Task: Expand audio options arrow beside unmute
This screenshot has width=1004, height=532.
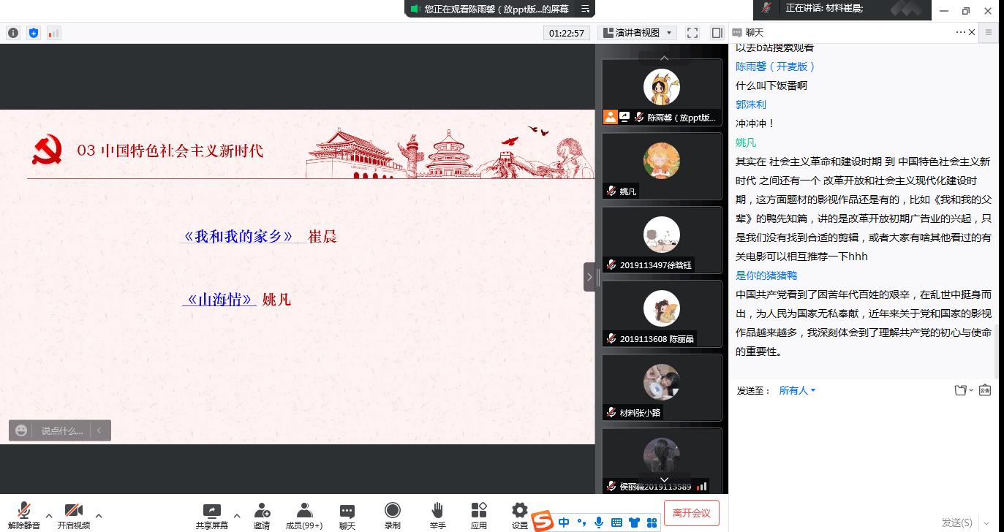Action: coord(49,516)
